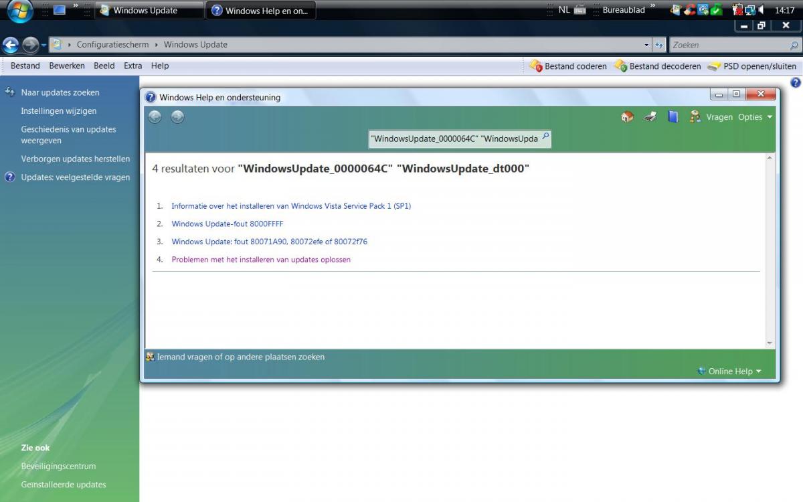Click Configuratiescherm in the address breadcrumb
803x502 pixels.
(x=112, y=45)
